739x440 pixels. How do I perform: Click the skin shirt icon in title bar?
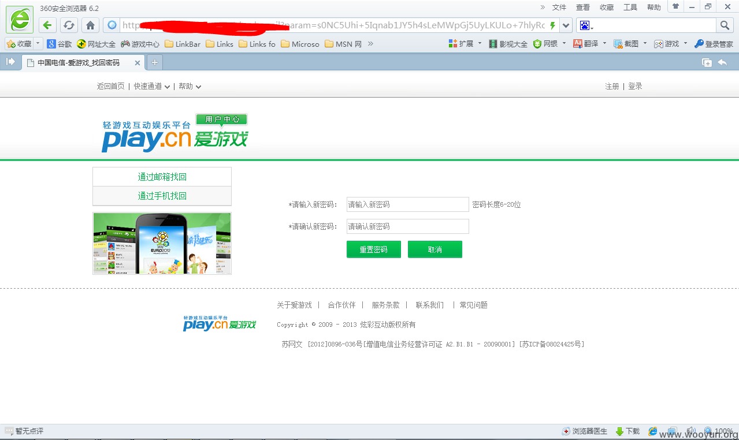(x=675, y=6)
